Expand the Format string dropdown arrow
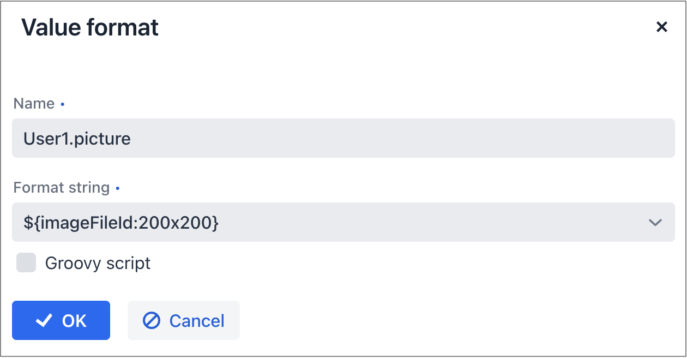The height and width of the screenshot is (358, 687). point(655,223)
